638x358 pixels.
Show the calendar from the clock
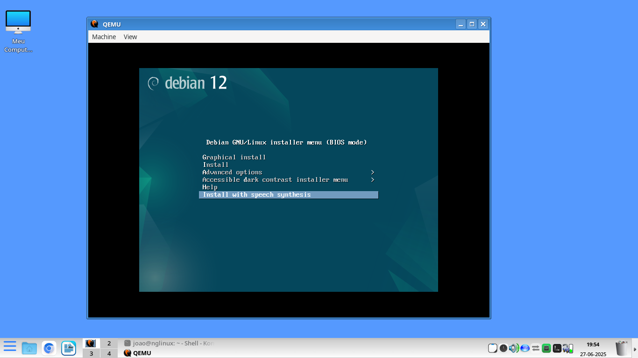click(593, 349)
